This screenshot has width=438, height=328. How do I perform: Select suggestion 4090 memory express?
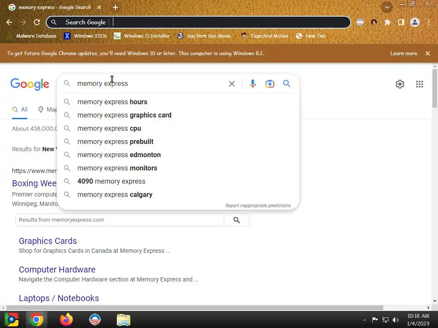(x=178, y=181)
